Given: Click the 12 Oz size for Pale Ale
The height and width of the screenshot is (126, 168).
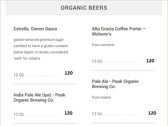Looking at the screenshot, I should pyautogui.click(x=97, y=114).
